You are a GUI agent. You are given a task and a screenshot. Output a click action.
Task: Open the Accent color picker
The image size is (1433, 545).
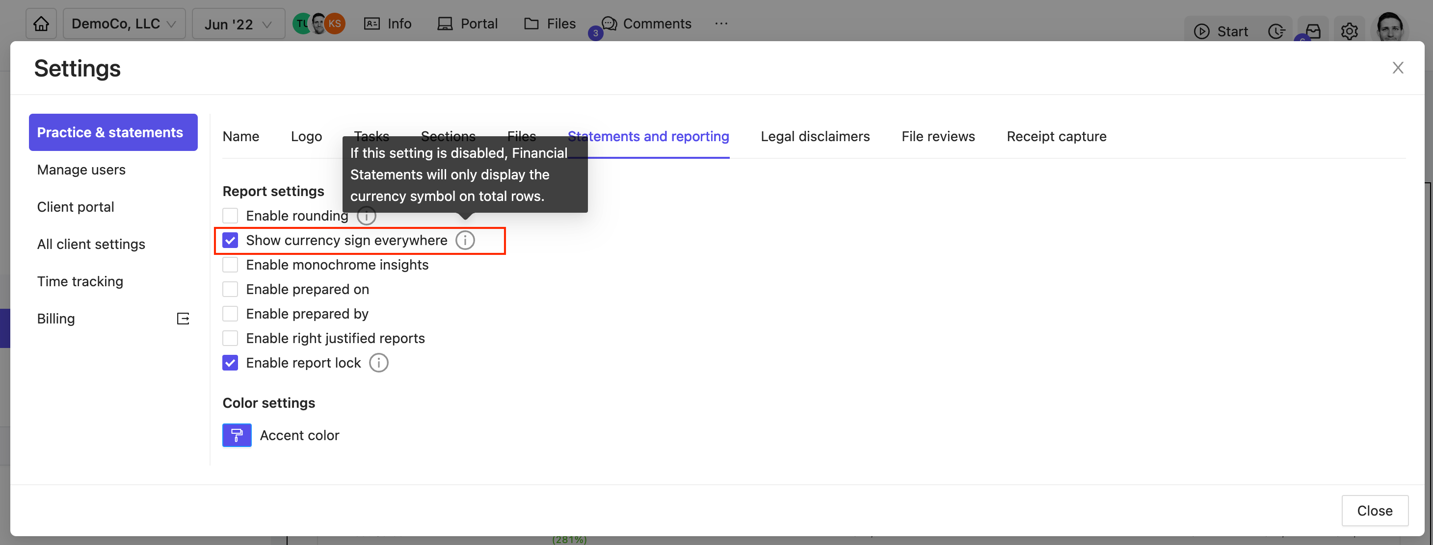coord(237,435)
